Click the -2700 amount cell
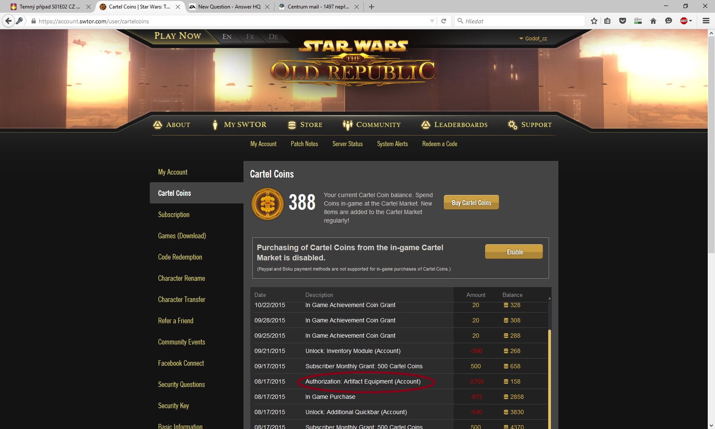715x429 pixels. [476, 381]
